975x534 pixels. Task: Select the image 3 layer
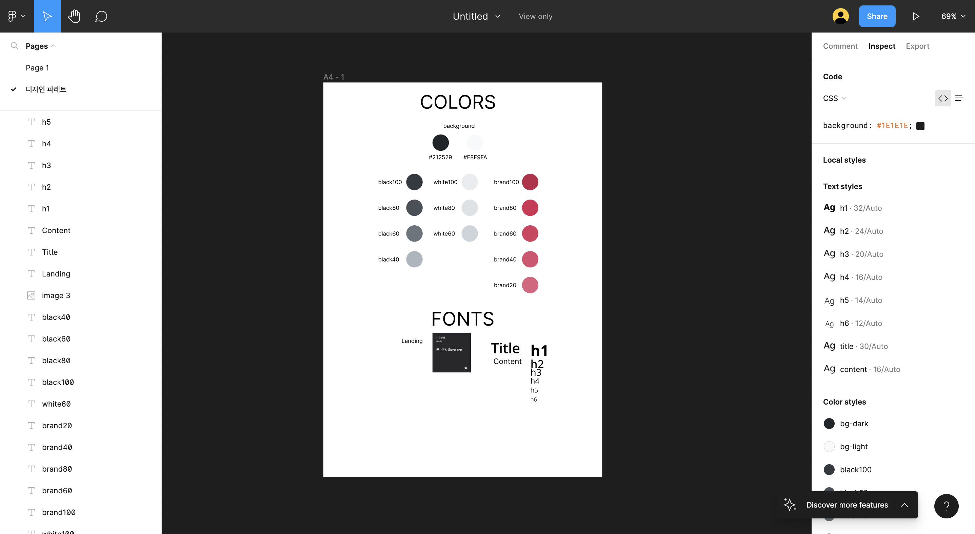[56, 295]
